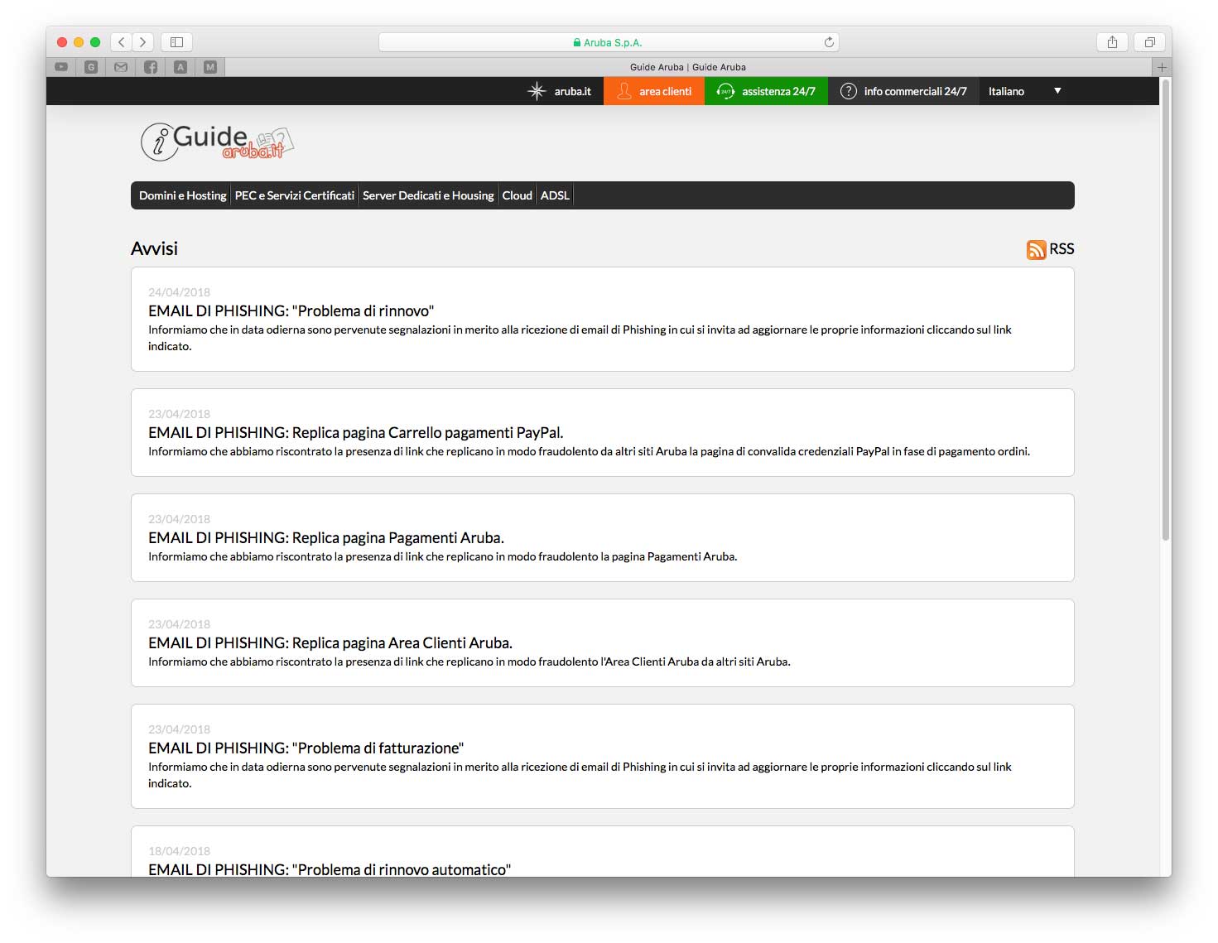This screenshot has height=943, width=1218.
Task: Open notice "Problema di rinnovo automatico"
Action: (330, 869)
